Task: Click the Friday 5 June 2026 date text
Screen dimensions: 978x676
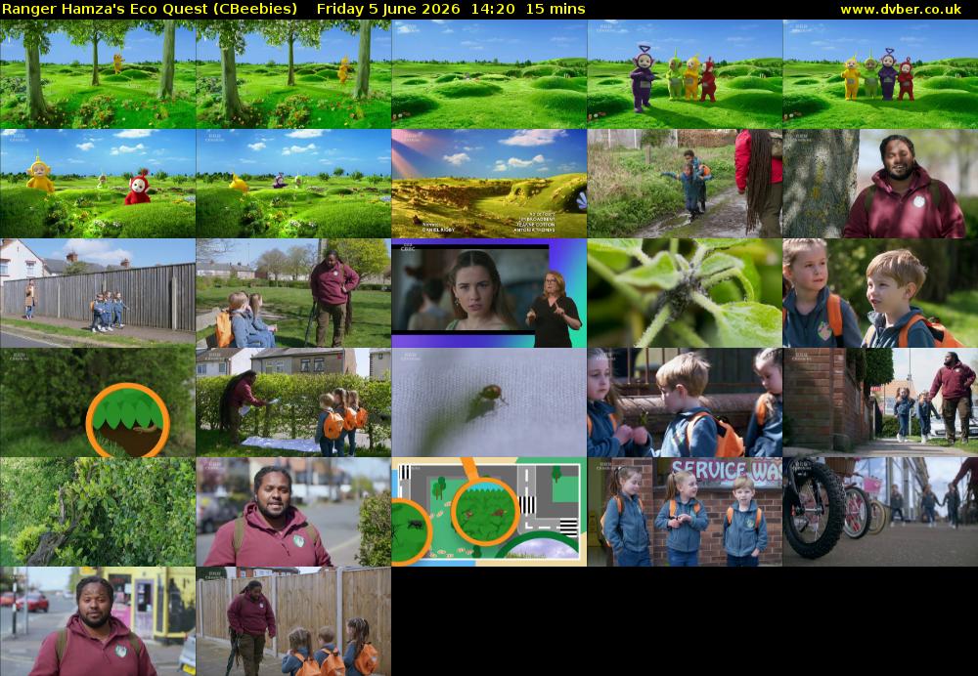Action: [x=388, y=10]
